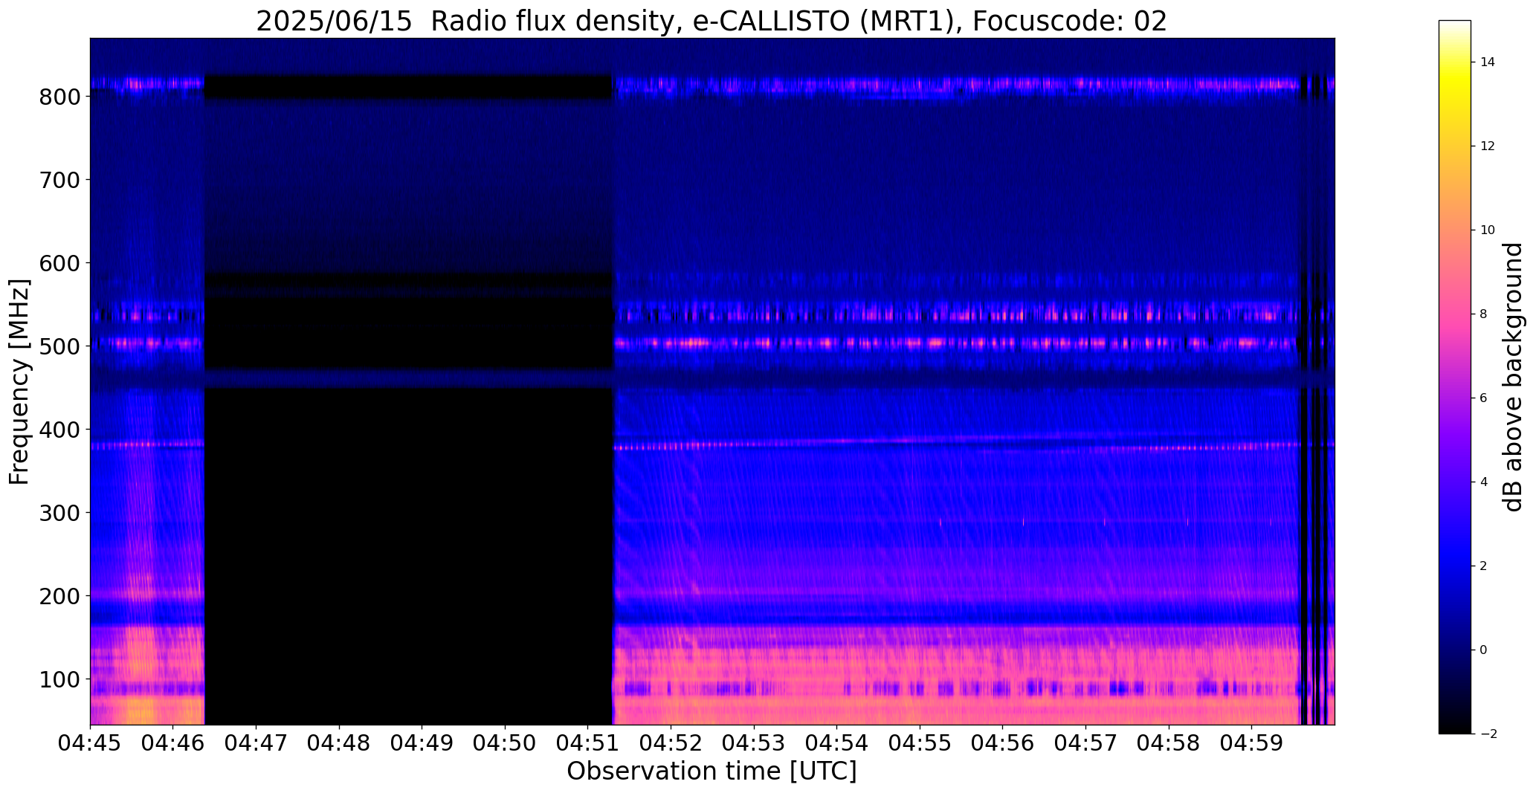Image resolution: width=1536 pixels, height=793 pixels.
Task: Click the 04:49 time tick label
Action: click(x=422, y=742)
